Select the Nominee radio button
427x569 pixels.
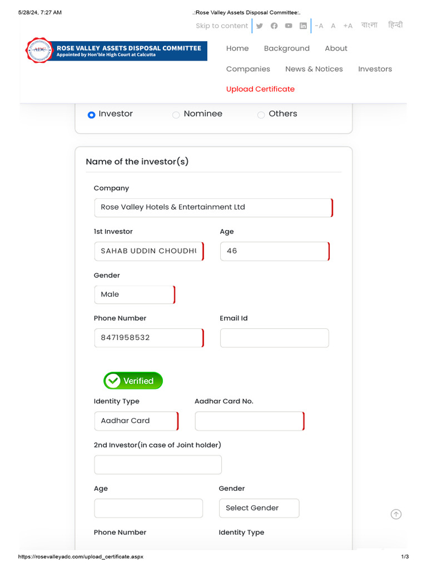coord(176,114)
